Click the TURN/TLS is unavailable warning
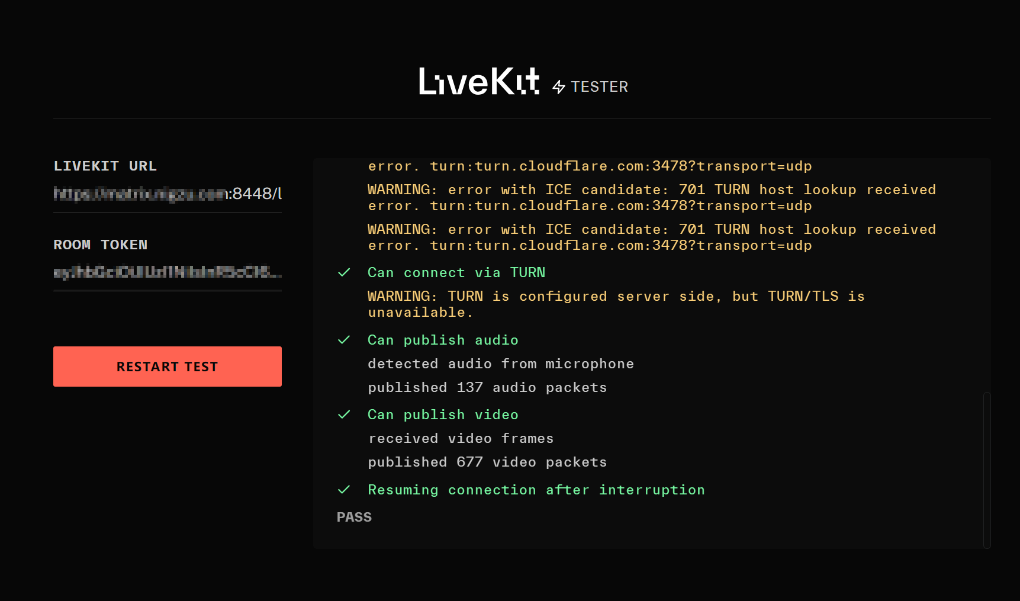The height and width of the screenshot is (601, 1020). point(616,304)
